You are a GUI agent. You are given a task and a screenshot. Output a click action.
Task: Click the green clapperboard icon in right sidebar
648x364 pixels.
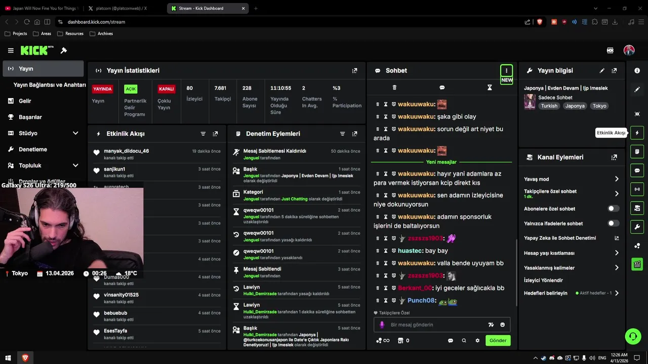[x=637, y=264]
